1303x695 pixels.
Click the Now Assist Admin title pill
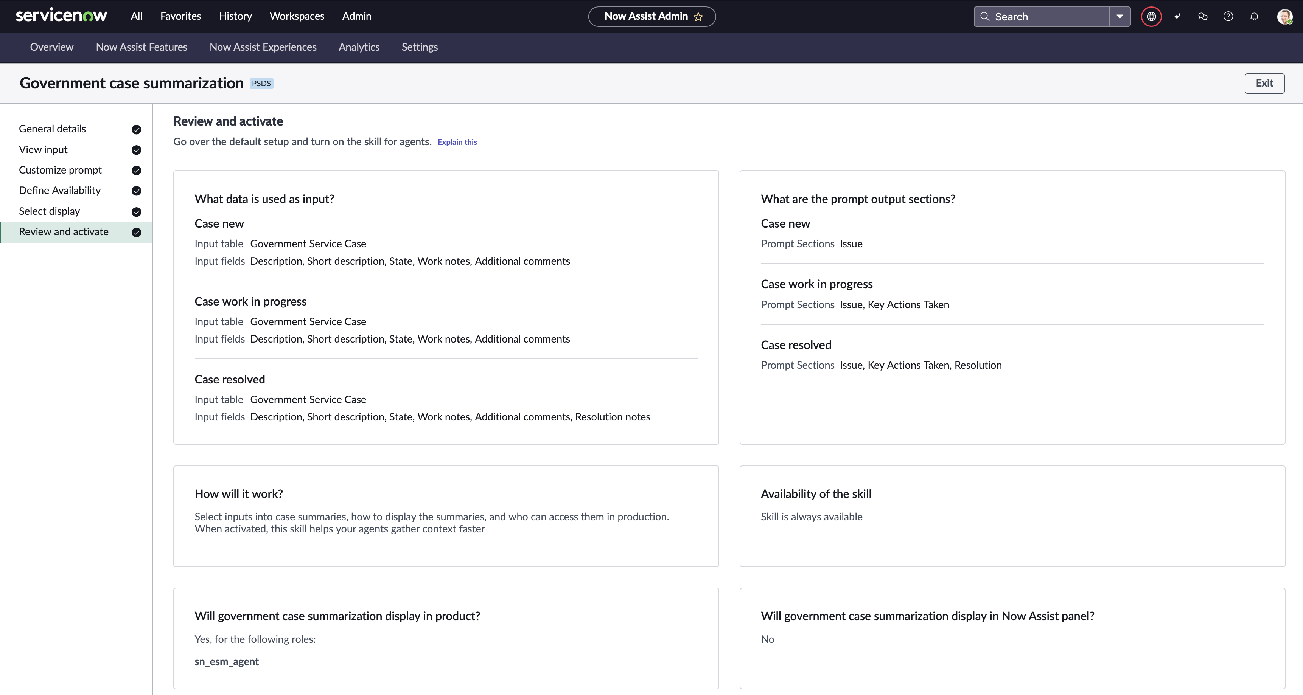651,16
